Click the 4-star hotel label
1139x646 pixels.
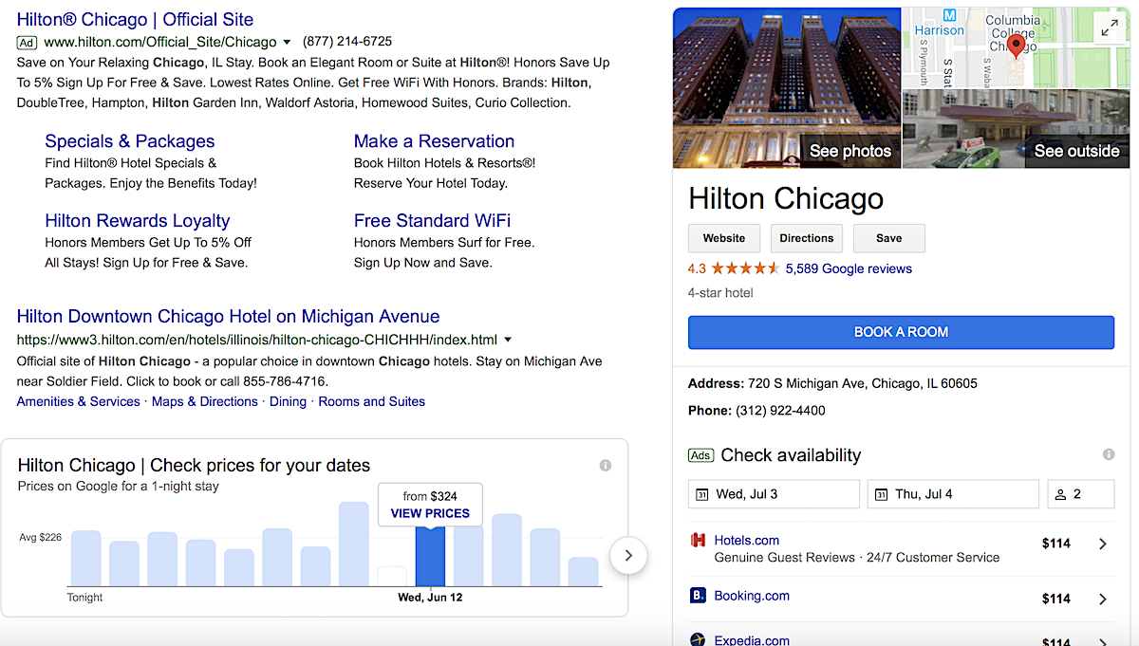tap(720, 293)
